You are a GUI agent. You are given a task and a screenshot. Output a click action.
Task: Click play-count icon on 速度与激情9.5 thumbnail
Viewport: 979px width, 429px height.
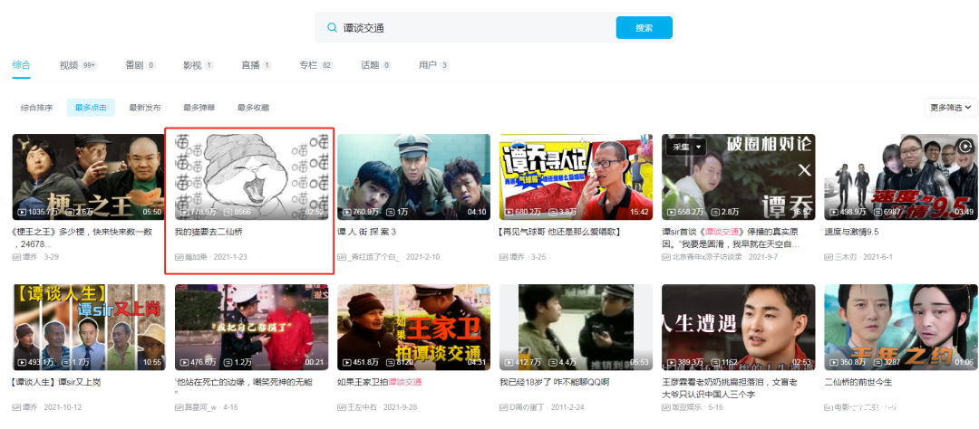(x=834, y=212)
